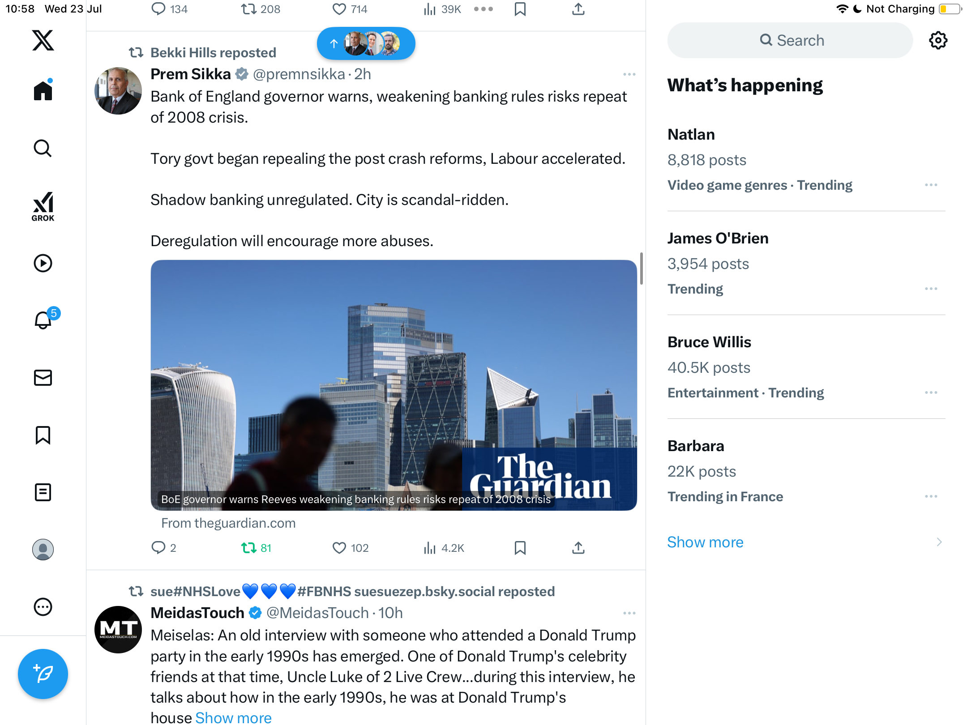The width and height of the screenshot is (967, 725).
Task: Open more options on Prem Sikka post
Action: click(x=629, y=74)
